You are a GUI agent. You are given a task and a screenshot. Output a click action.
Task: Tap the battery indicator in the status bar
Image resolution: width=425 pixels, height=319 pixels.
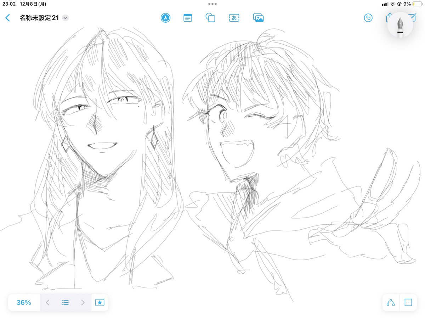click(x=418, y=4)
